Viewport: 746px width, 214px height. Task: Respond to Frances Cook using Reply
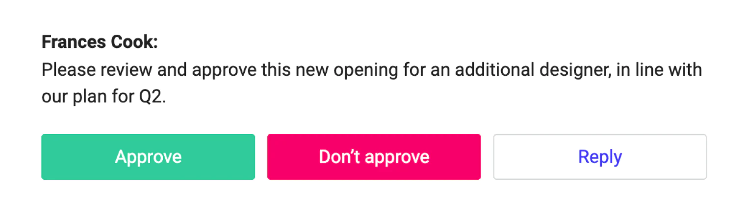600,157
